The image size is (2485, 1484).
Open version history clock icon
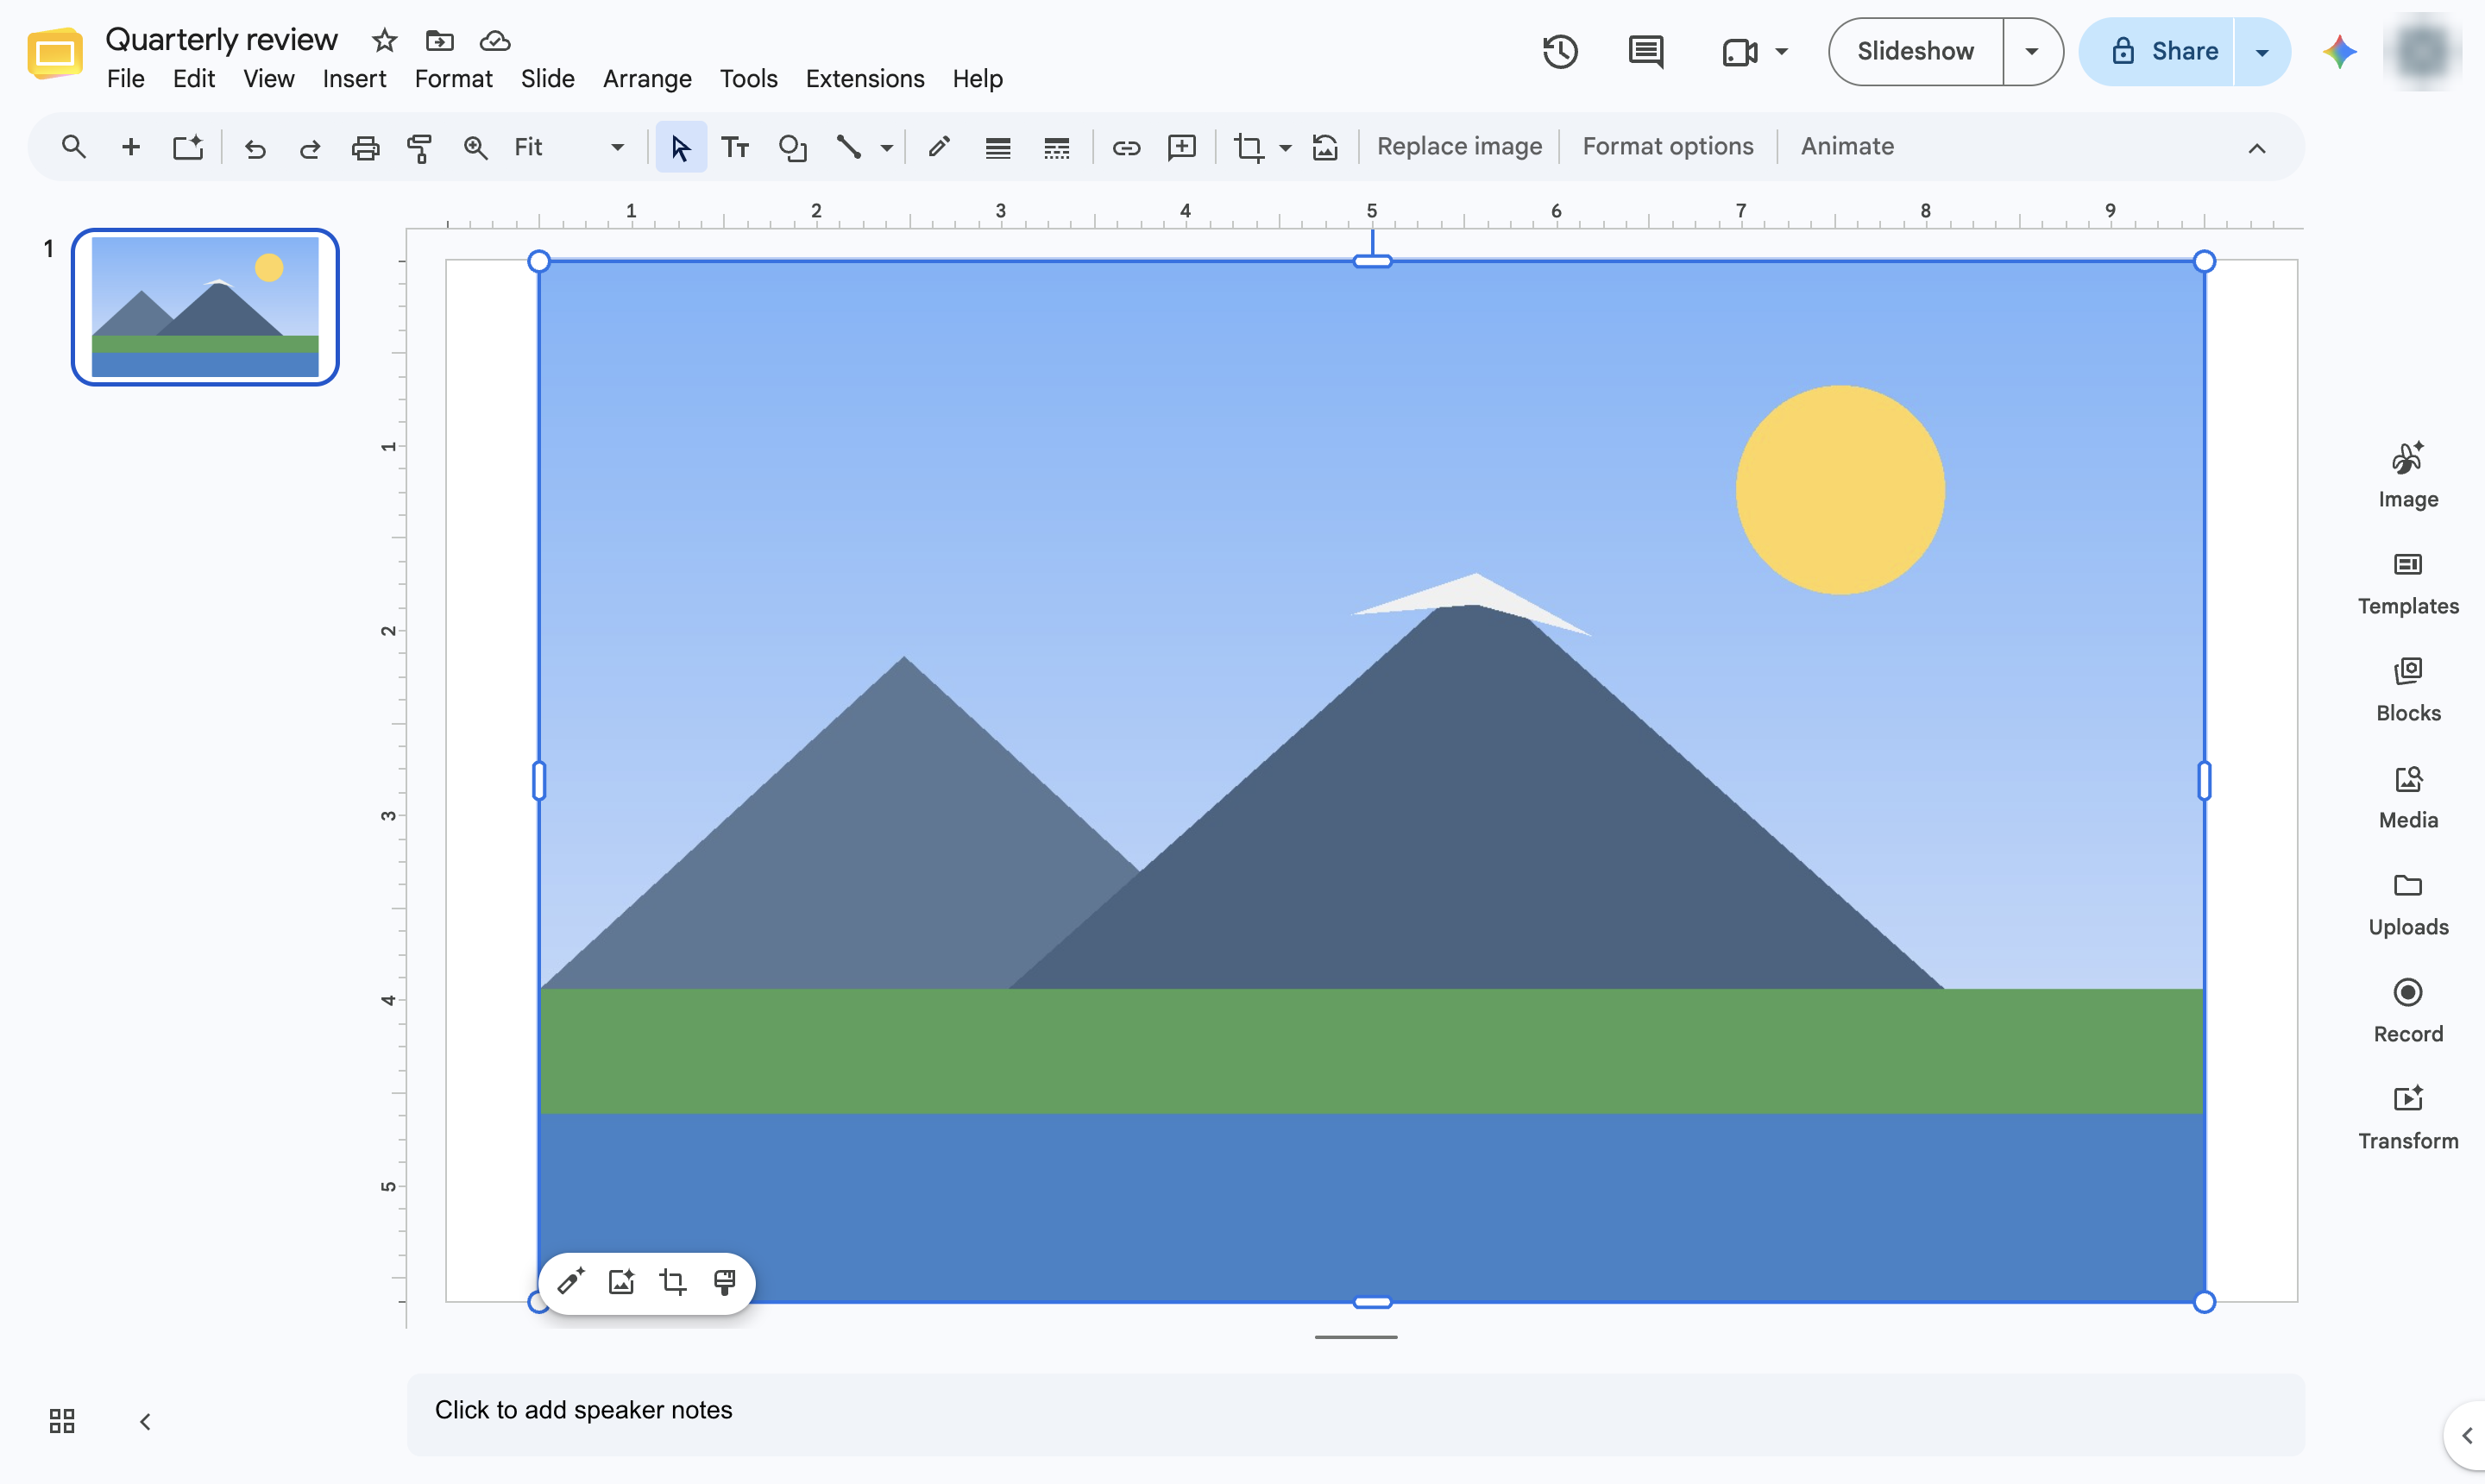point(1560,51)
